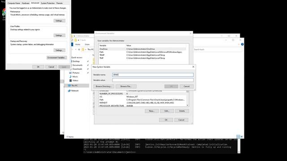
Task: Open Documents under Quick access
Action: [x=78, y=65]
